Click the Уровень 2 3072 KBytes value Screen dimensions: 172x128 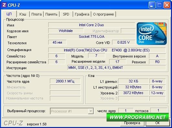[x=133, y=93]
